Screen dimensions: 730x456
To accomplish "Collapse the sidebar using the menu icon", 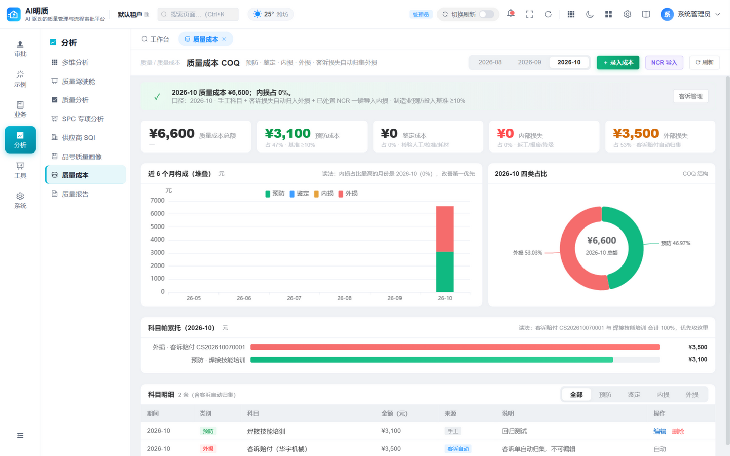I will pyautogui.click(x=20, y=435).
